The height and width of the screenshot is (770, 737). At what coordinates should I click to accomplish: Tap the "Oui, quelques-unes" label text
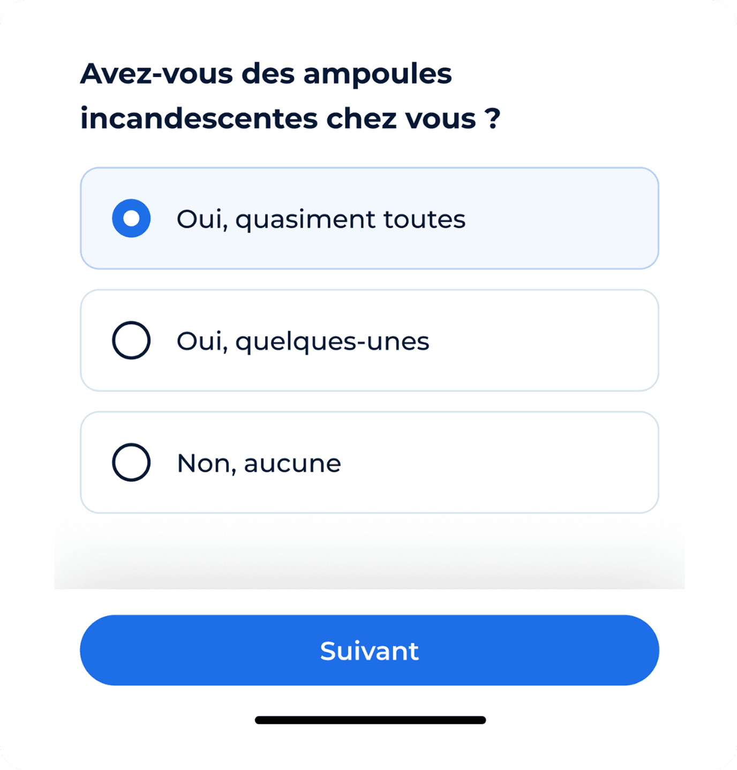tap(303, 341)
